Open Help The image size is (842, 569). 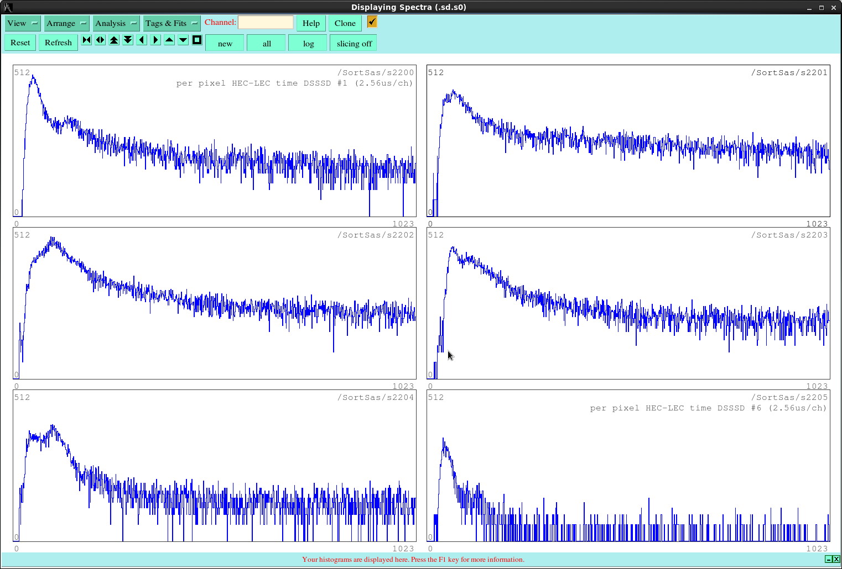[311, 23]
